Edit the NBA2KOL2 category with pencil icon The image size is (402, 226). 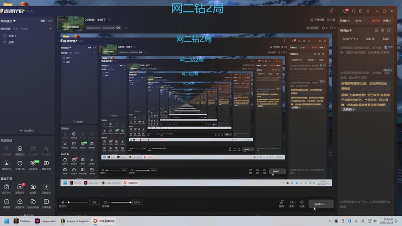pyautogui.click(x=126, y=28)
